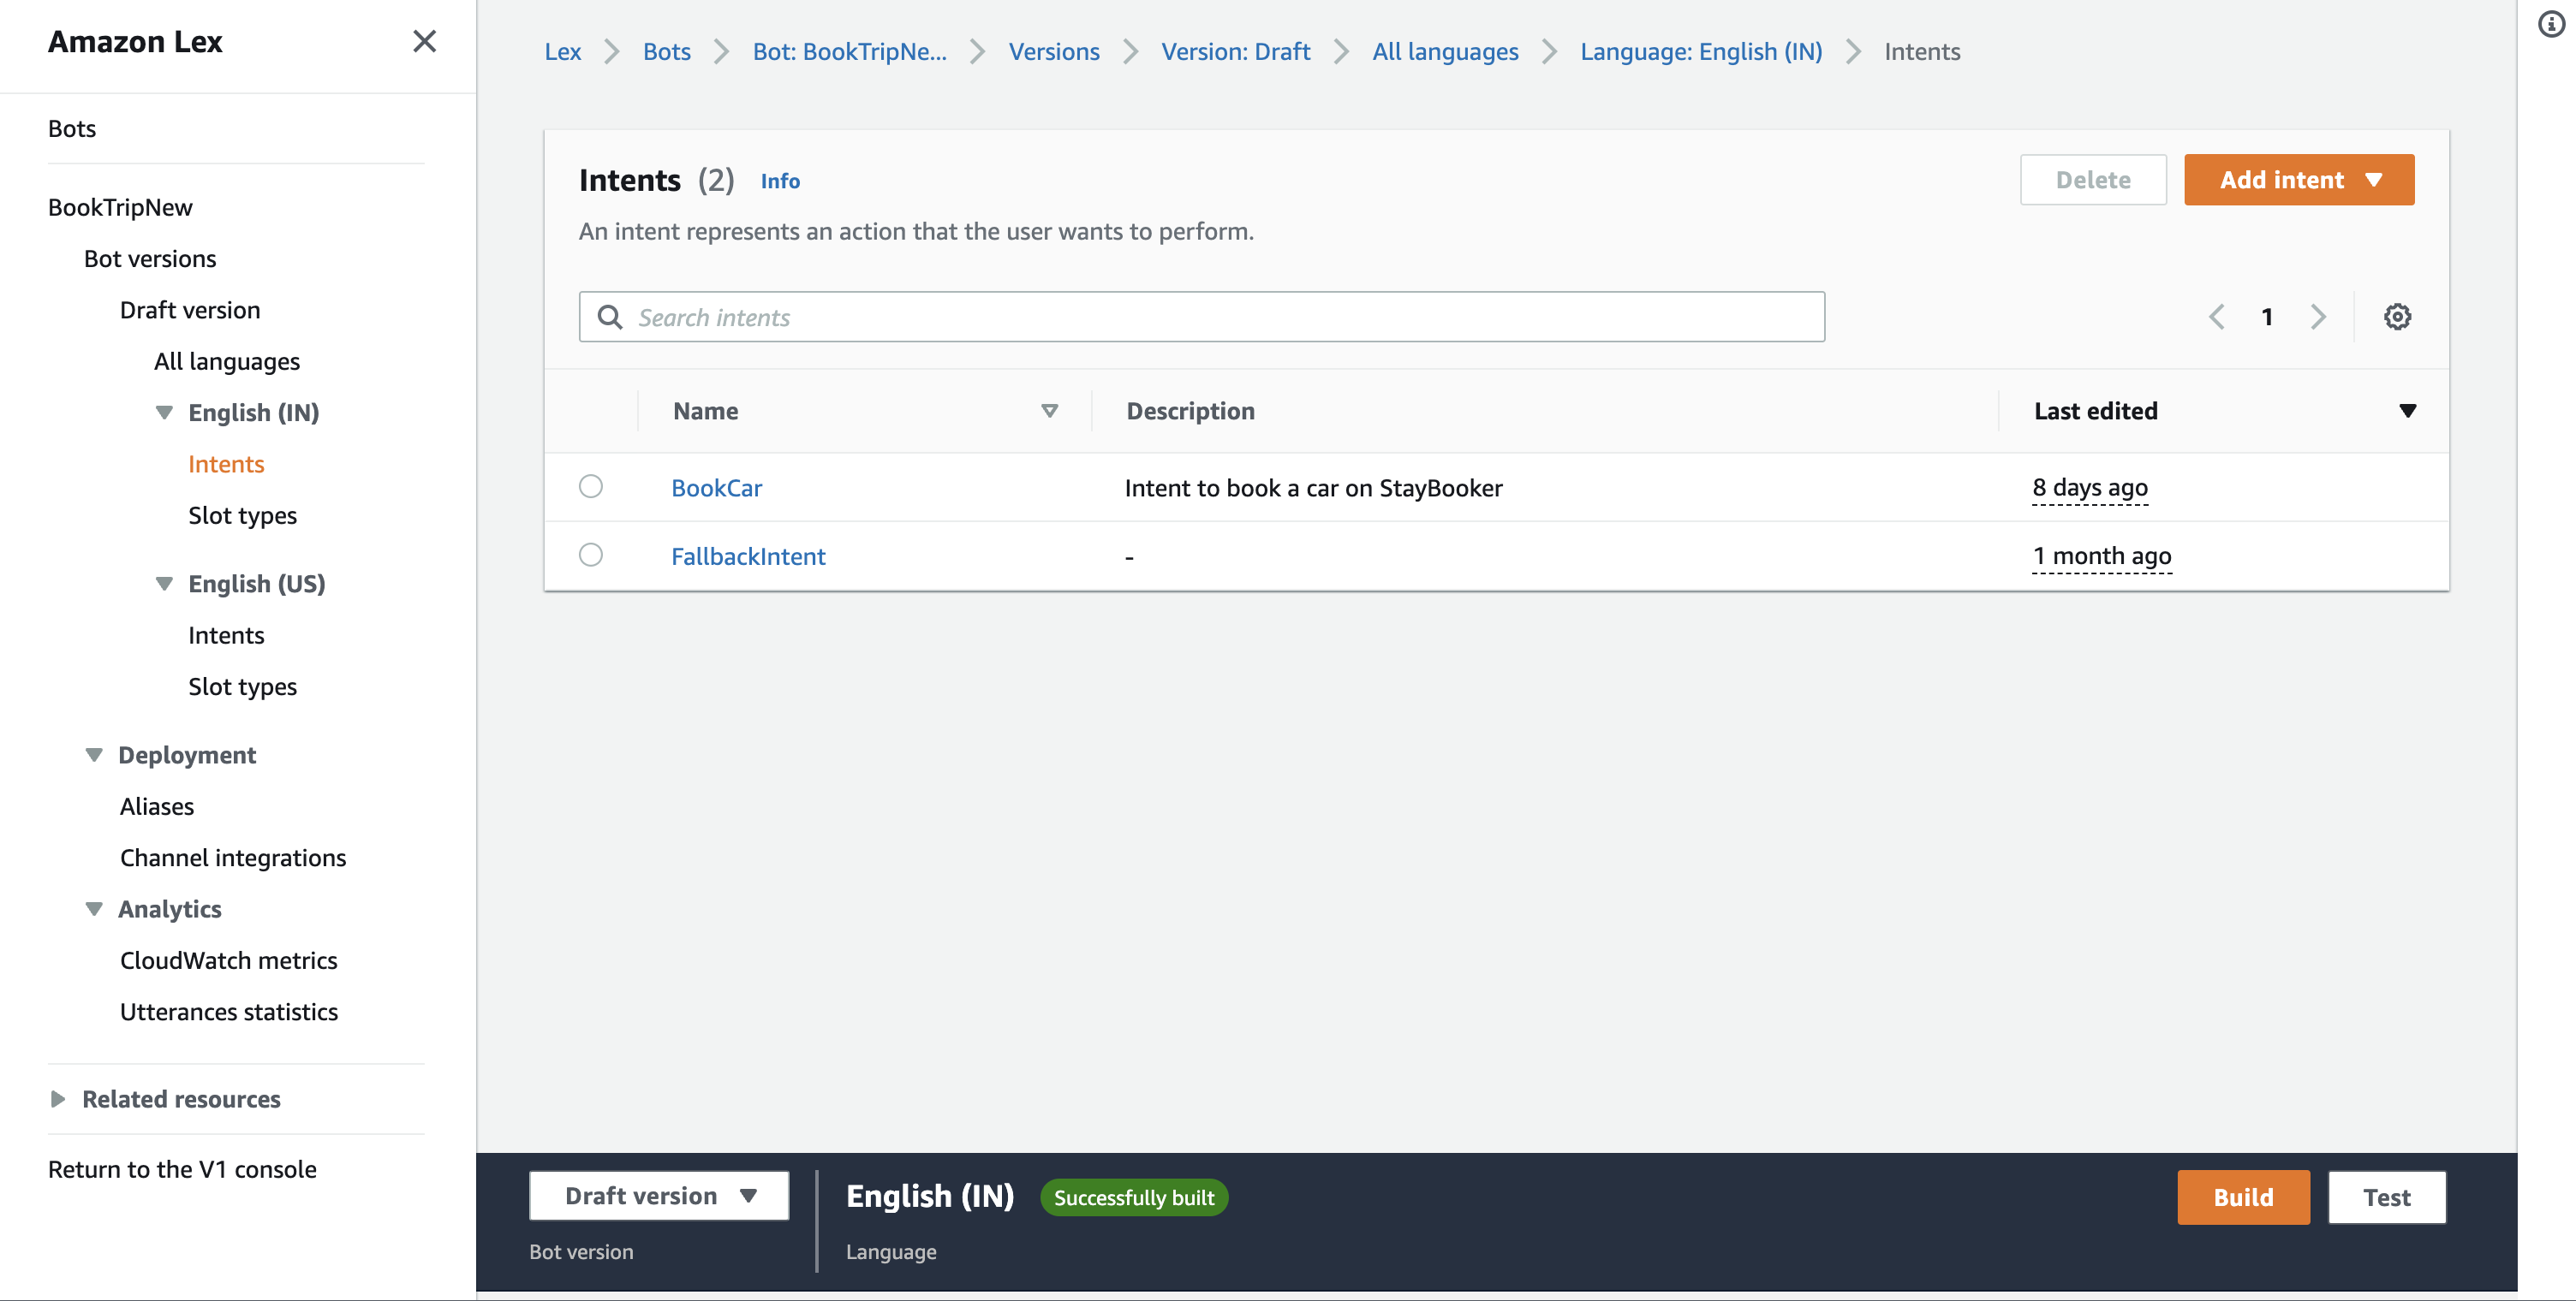This screenshot has height=1301, width=2576.
Task: Build the bot
Action: 2243,1197
